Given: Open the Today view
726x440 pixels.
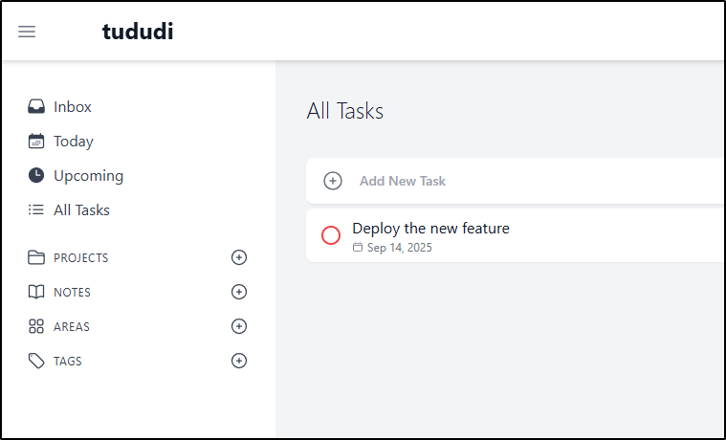Looking at the screenshot, I should pos(73,142).
